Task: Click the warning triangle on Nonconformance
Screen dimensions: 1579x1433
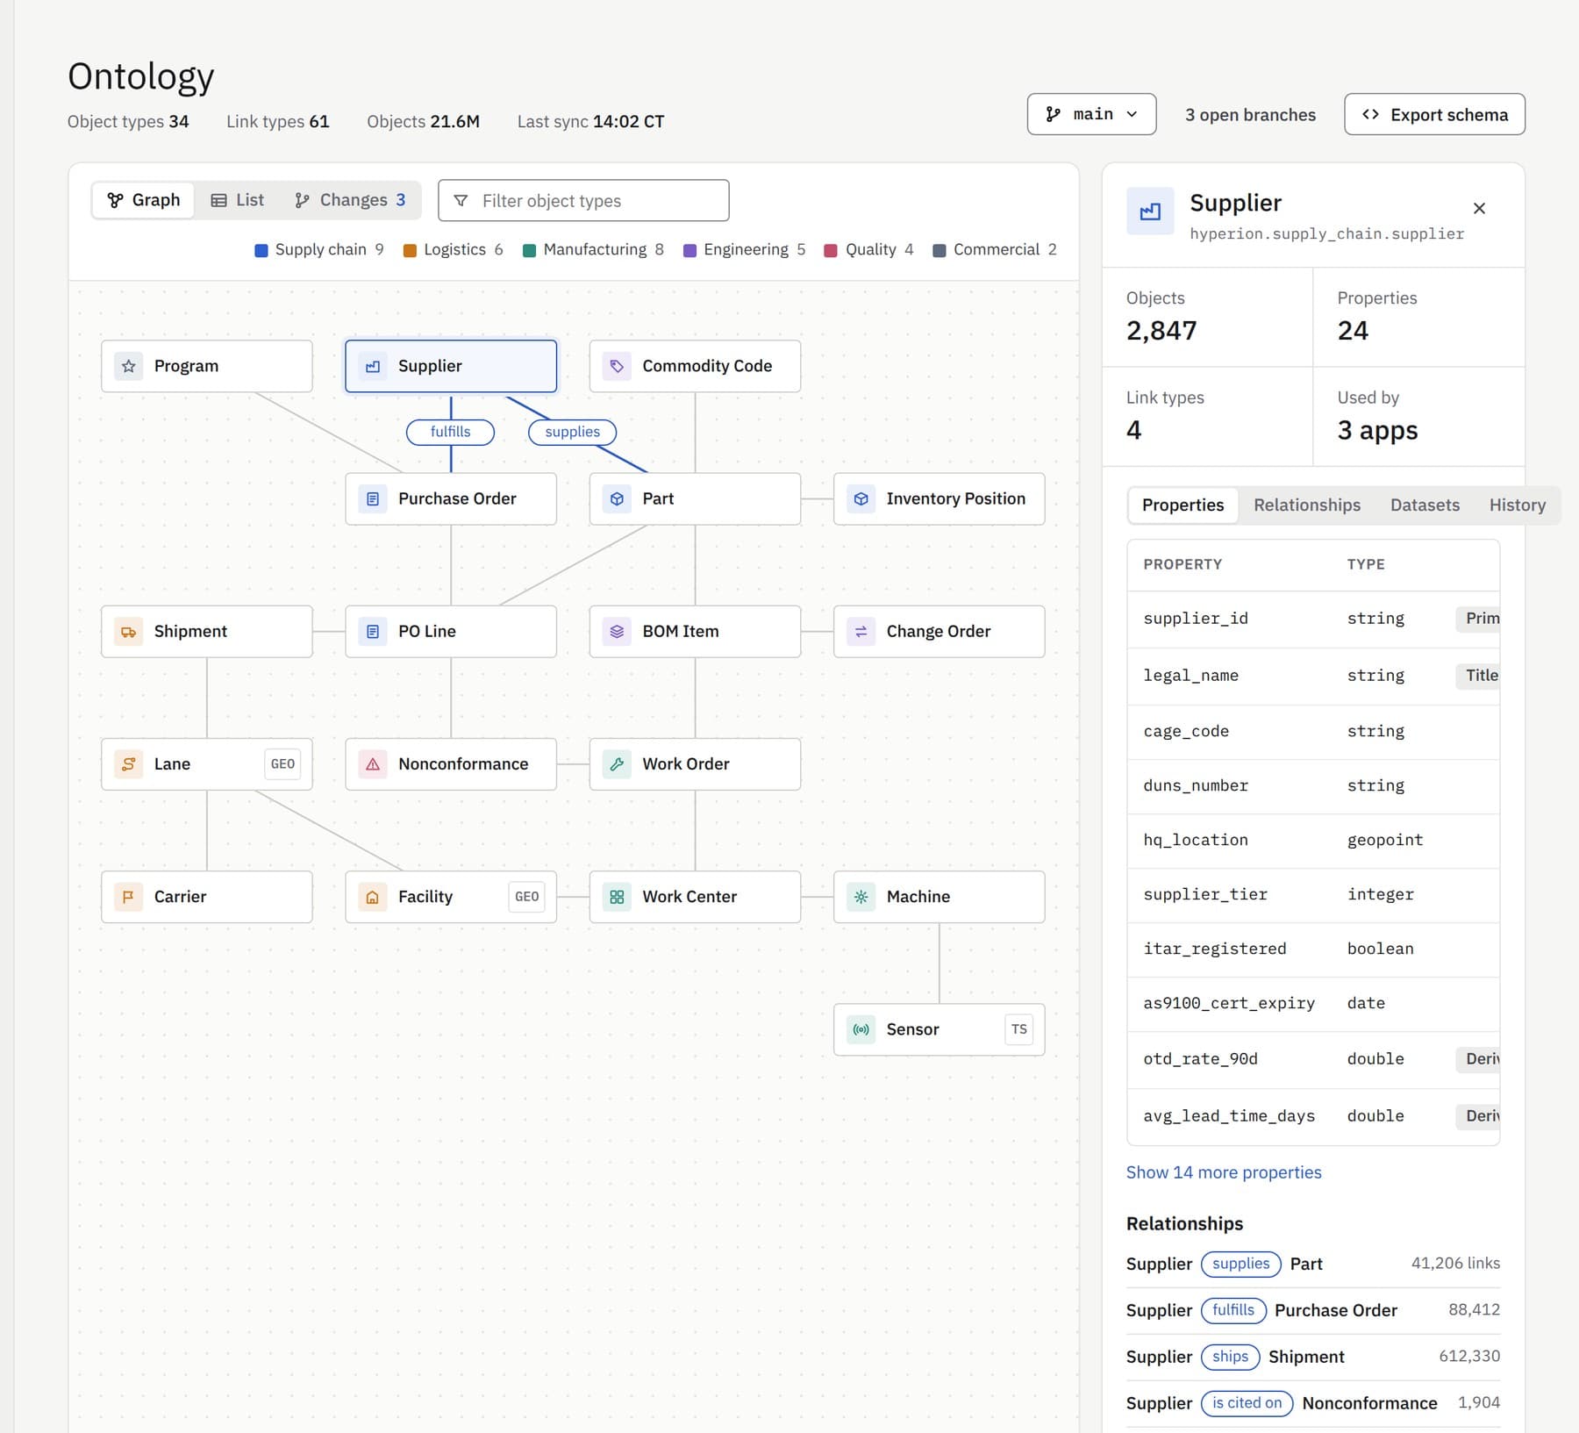Action: (373, 764)
